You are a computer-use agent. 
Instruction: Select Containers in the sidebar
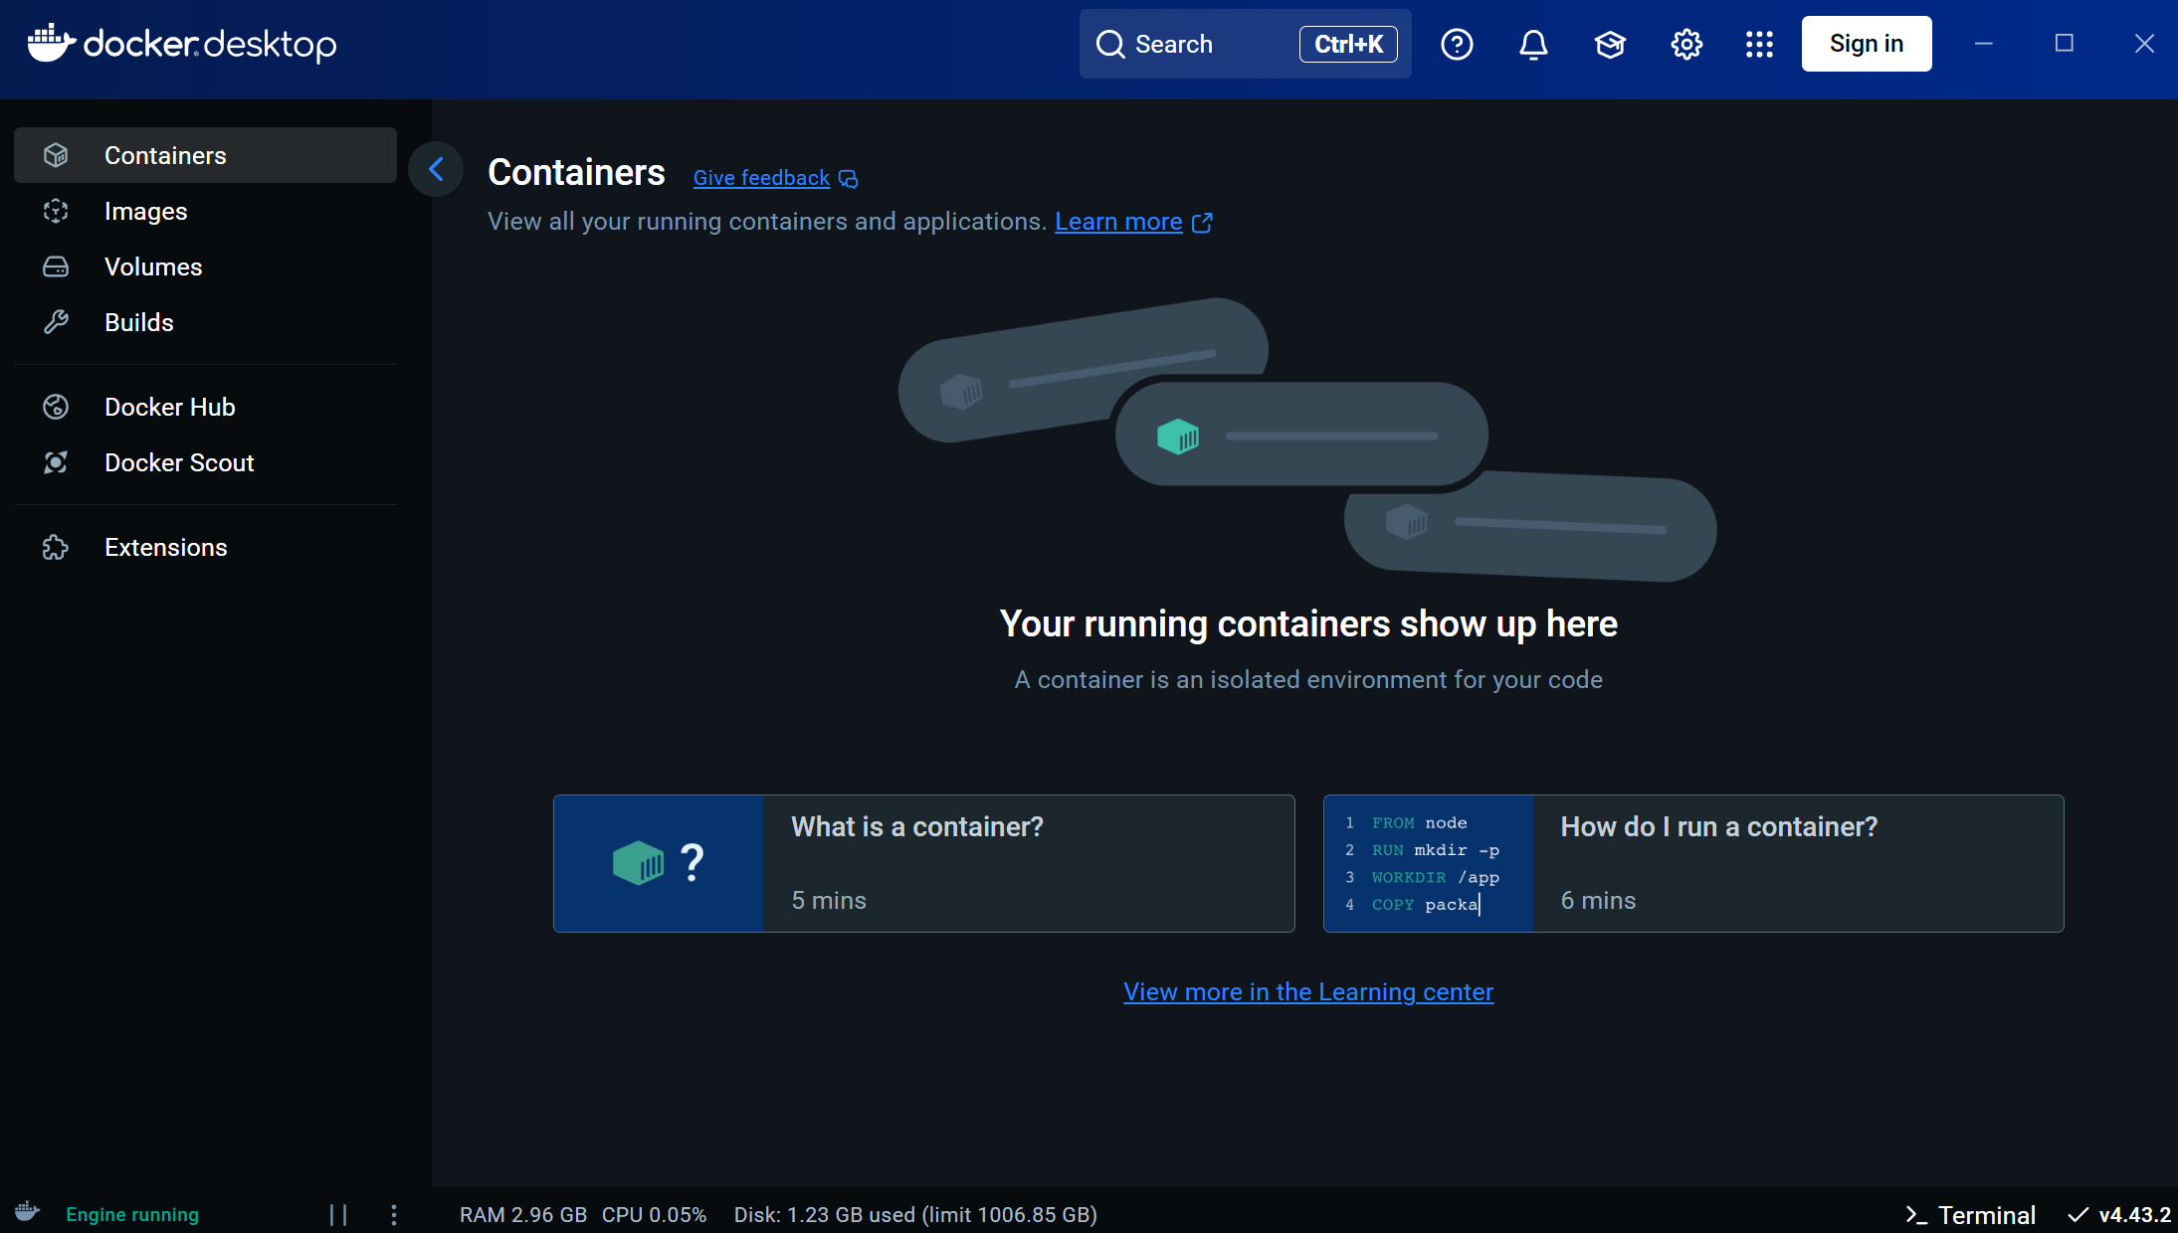pos(205,155)
